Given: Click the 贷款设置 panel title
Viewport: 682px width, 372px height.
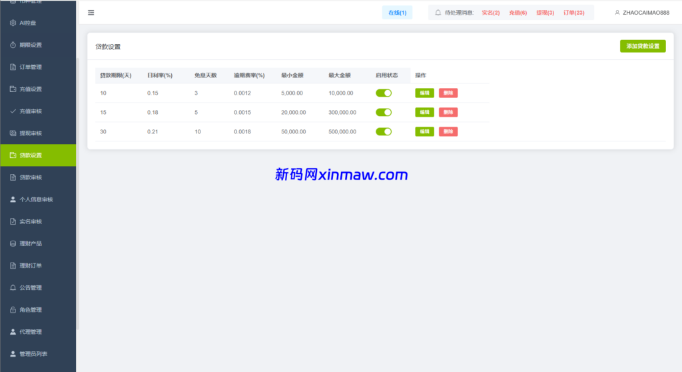Looking at the screenshot, I should click(x=108, y=47).
